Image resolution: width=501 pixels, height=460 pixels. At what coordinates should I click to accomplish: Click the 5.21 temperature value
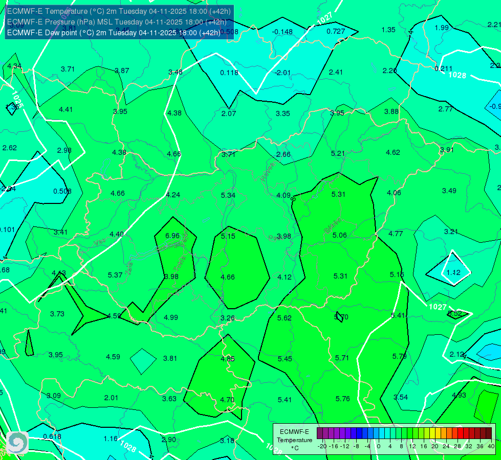pos(338,153)
